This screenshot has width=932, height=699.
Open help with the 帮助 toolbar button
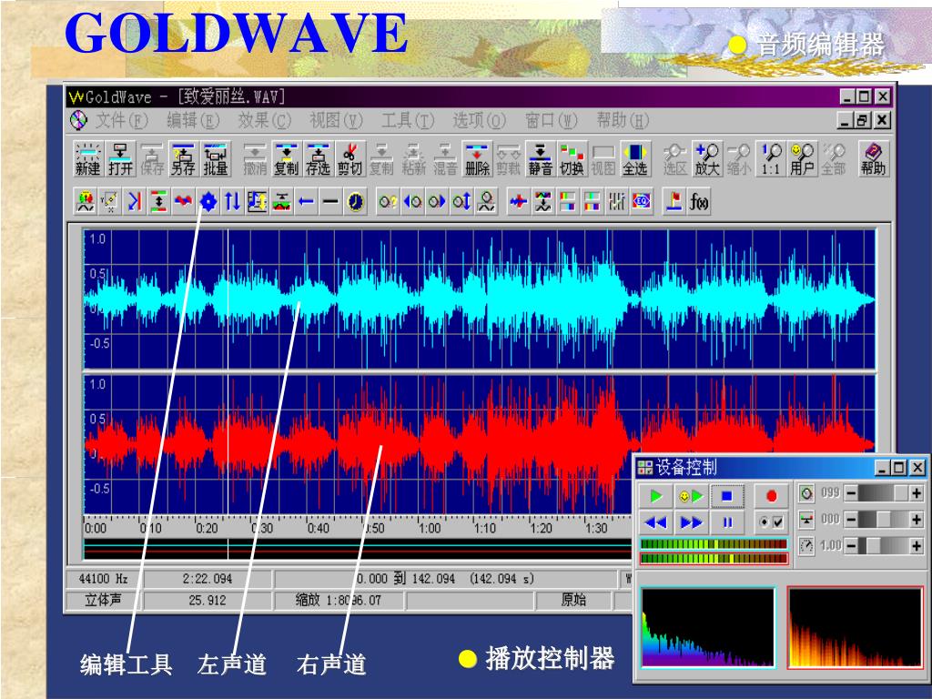point(873,158)
